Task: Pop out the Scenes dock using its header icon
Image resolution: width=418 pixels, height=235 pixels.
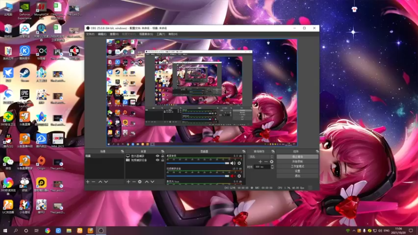Action: click(x=122, y=151)
